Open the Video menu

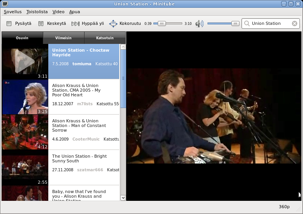[58, 12]
